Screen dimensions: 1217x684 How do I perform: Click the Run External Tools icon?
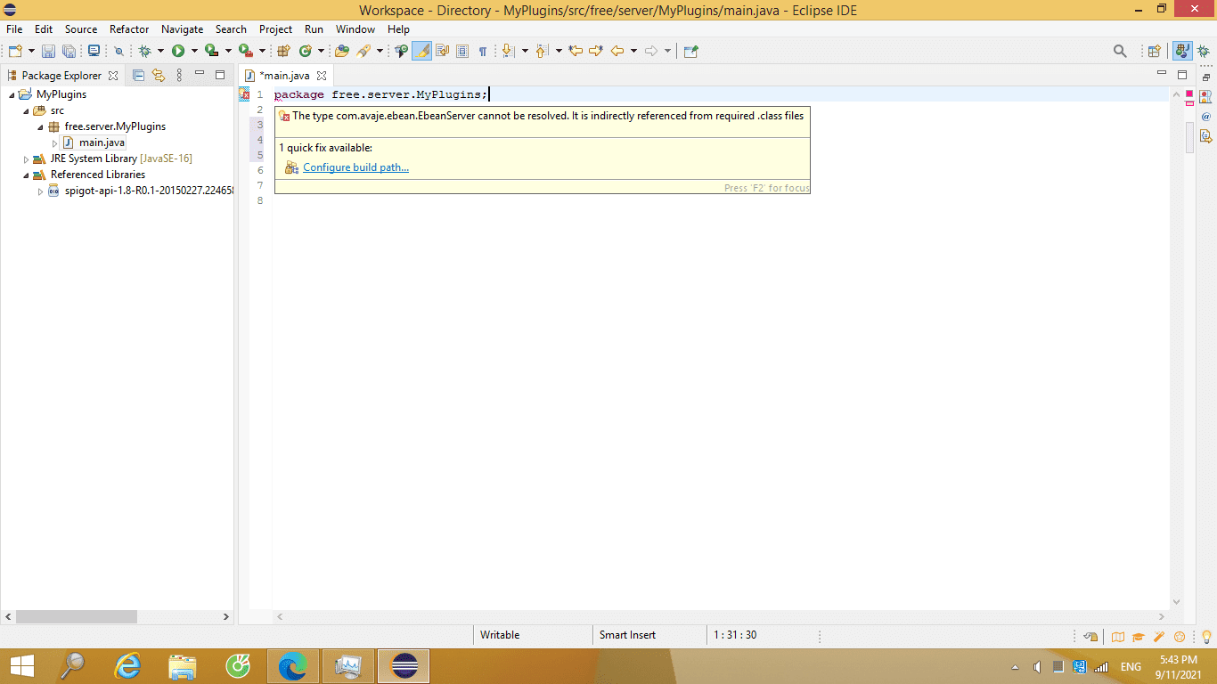[x=245, y=52]
